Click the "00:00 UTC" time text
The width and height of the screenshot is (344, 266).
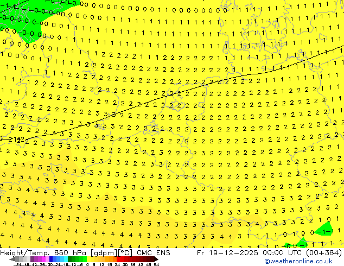(x=282, y=252)
